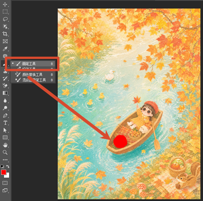Viewport: 203px width, 201px height.
Task: Select the Hand tool
Action: coord(5,145)
